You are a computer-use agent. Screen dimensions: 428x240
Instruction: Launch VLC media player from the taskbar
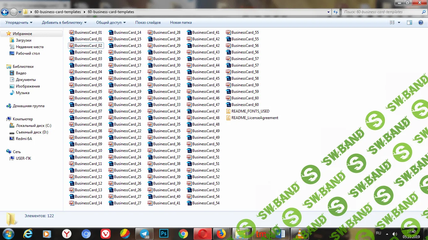(300, 233)
